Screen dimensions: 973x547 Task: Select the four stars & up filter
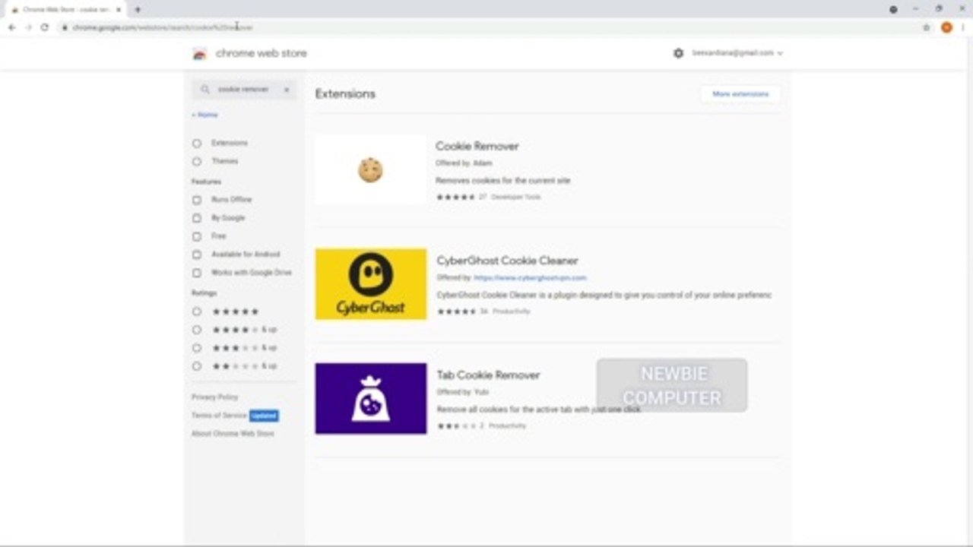tap(197, 330)
